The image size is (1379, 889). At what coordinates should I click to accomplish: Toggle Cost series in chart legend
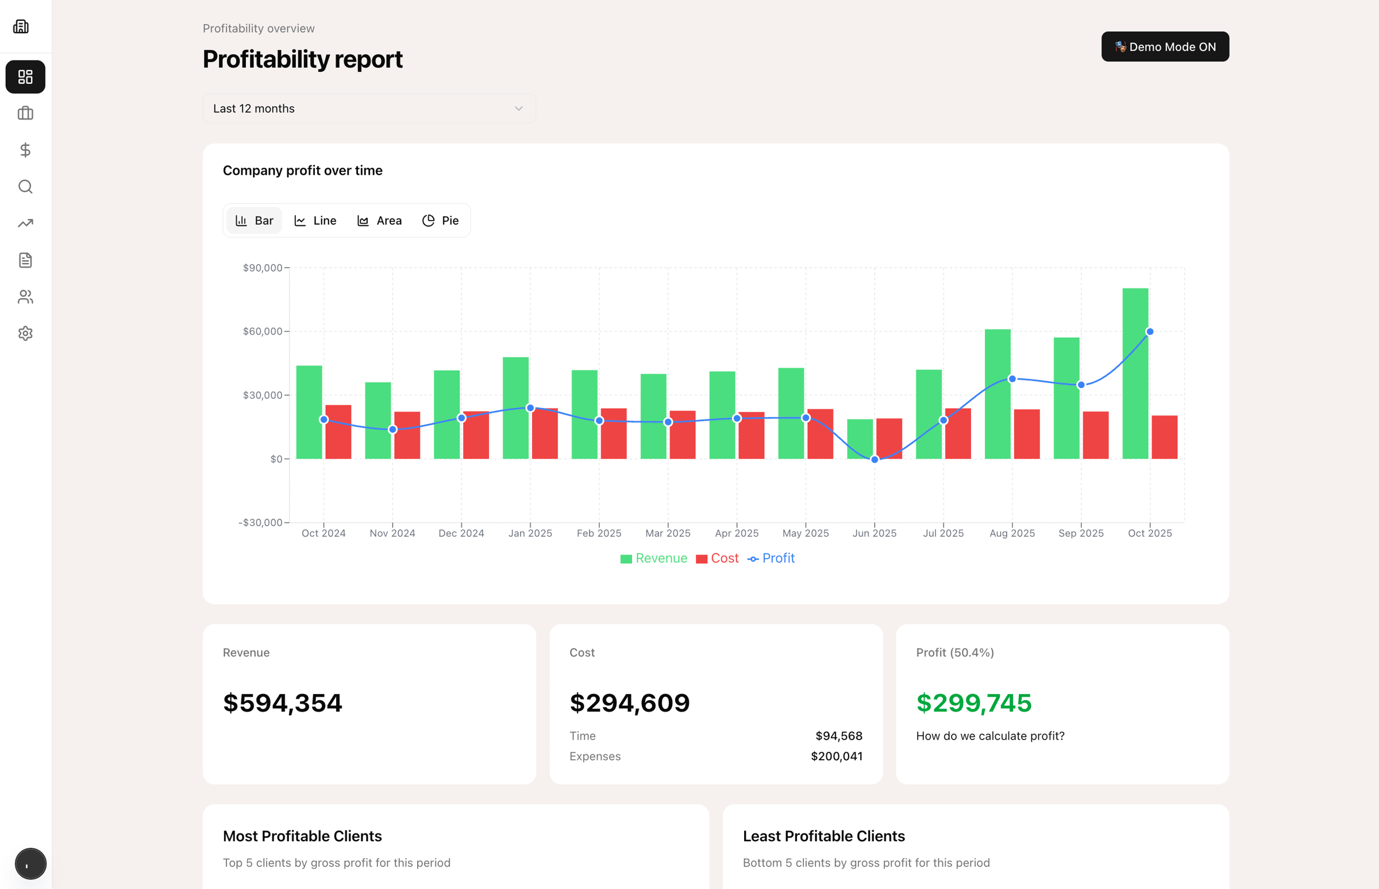(x=717, y=558)
